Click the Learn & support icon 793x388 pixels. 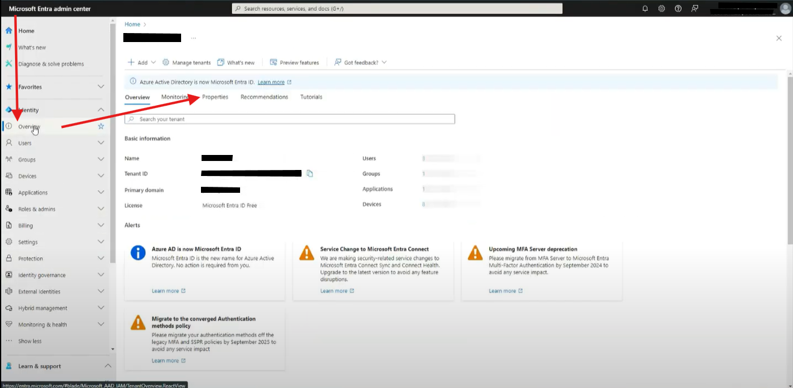click(8, 366)
